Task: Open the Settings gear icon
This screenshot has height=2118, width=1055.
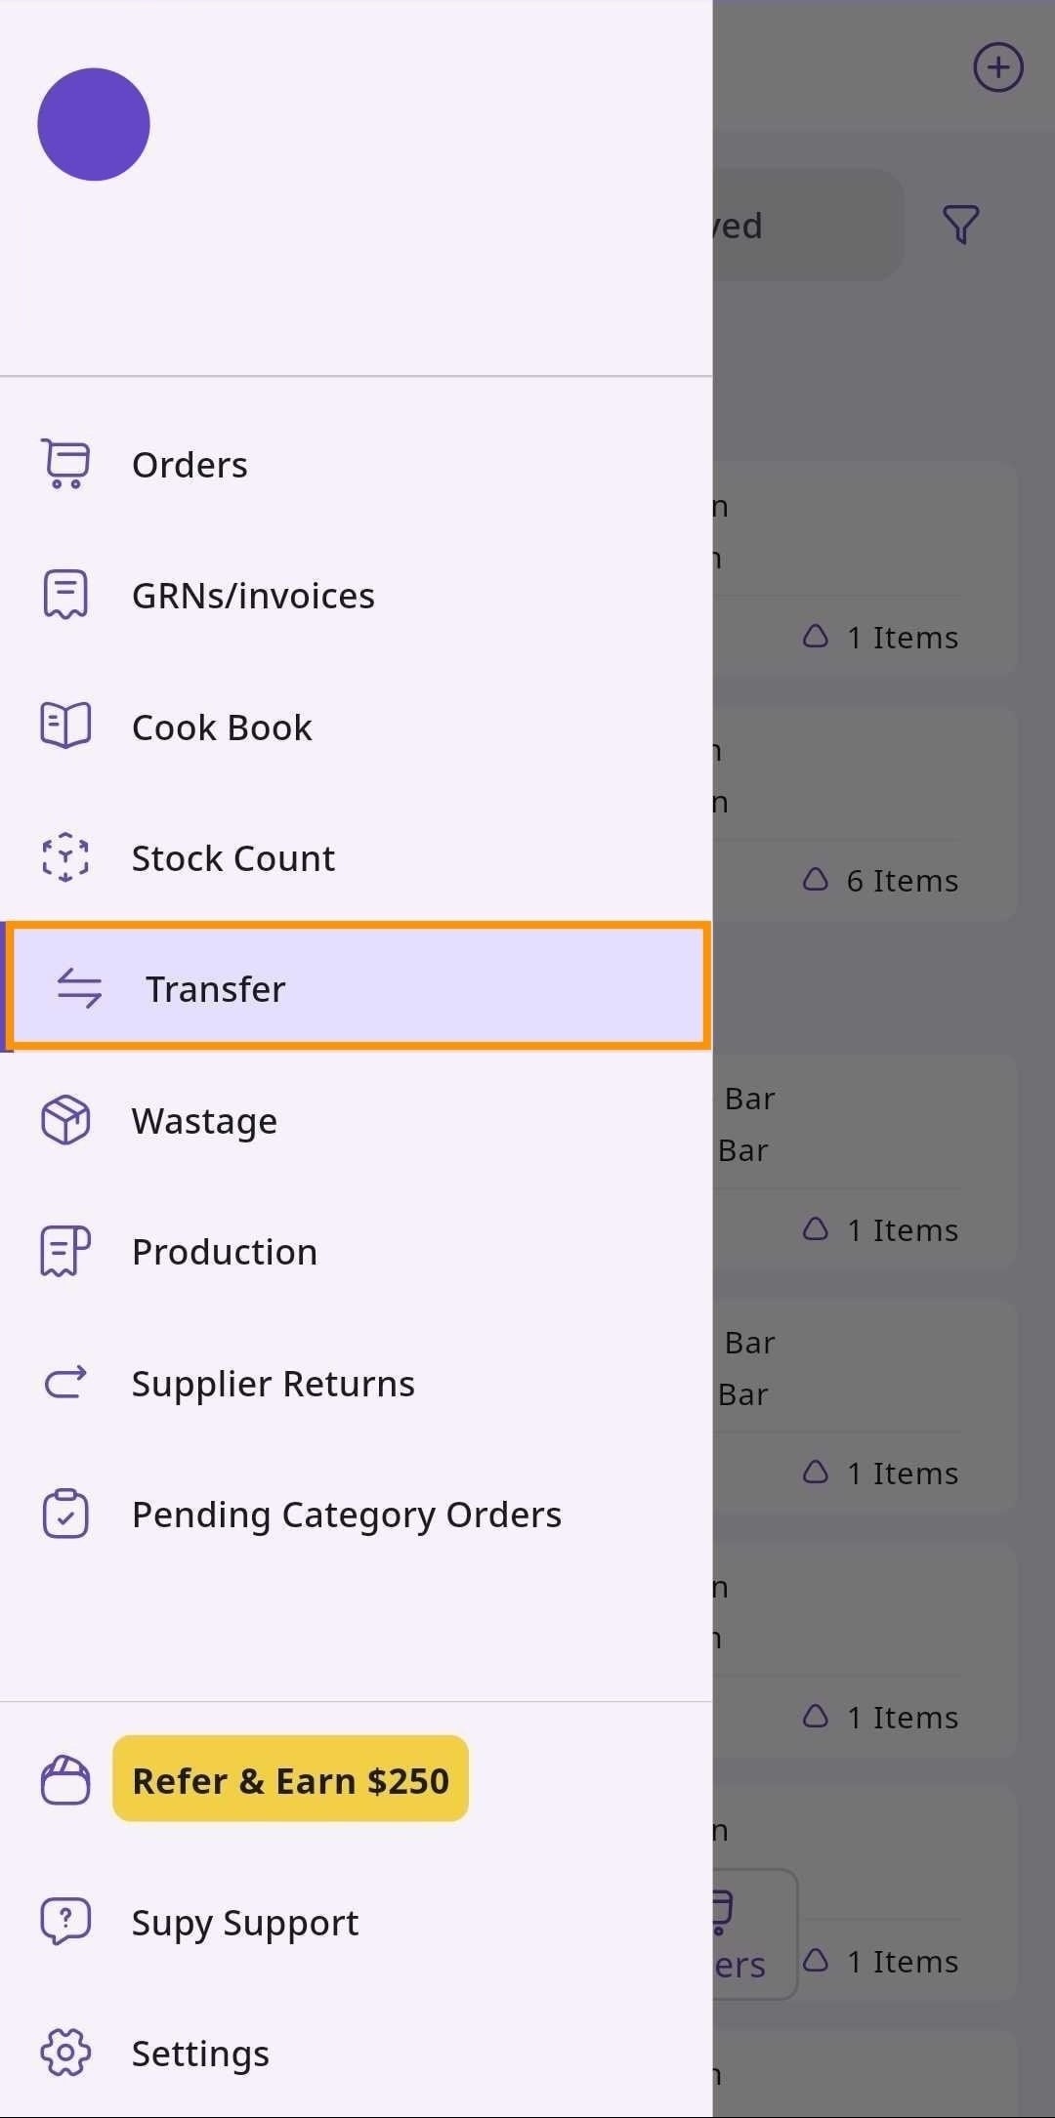Action: (65, 2053)
